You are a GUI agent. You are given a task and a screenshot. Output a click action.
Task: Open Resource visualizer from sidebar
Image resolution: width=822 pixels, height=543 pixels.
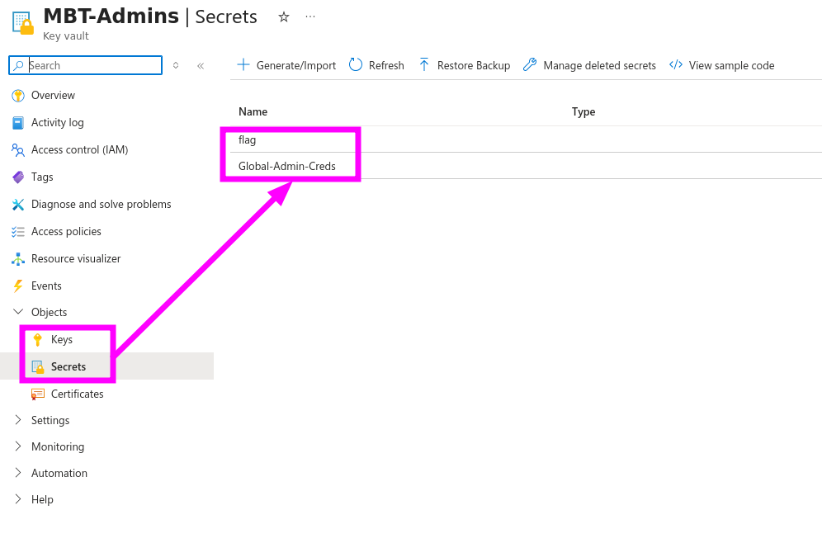(x=75, y=259)
